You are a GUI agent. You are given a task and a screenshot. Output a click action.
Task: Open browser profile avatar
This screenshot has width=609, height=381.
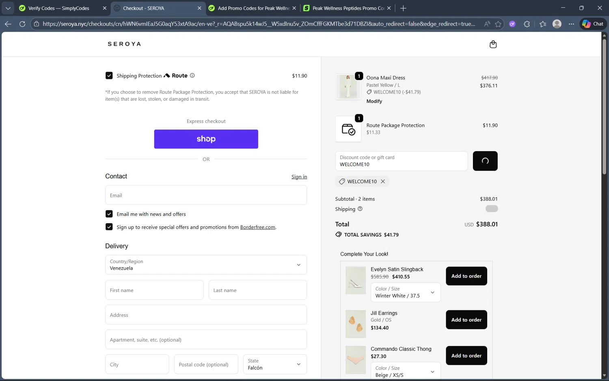tap(557, 24)
